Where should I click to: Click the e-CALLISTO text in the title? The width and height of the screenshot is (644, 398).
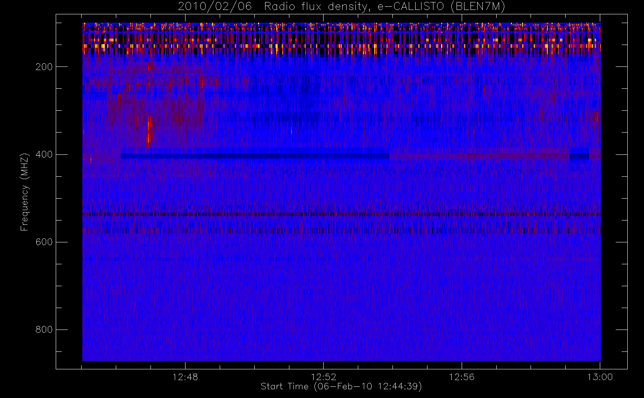point(410,7)
